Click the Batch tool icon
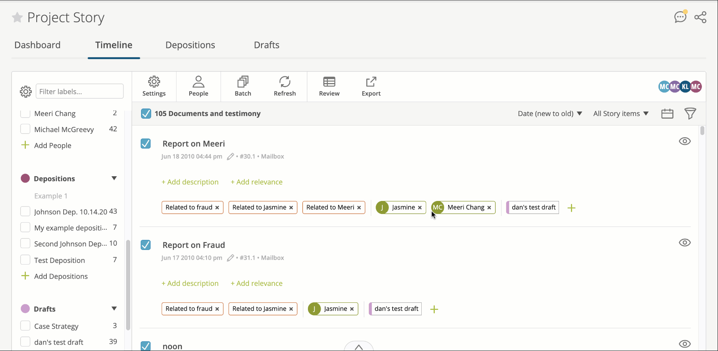Image resolution: width=718 pixels, height=351 pixels. pyautogui.click(x=243, y=87)
